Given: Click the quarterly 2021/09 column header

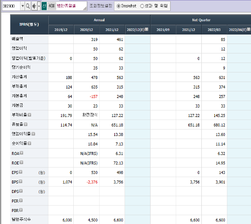Looking at the screenshot, I should 163,30.
